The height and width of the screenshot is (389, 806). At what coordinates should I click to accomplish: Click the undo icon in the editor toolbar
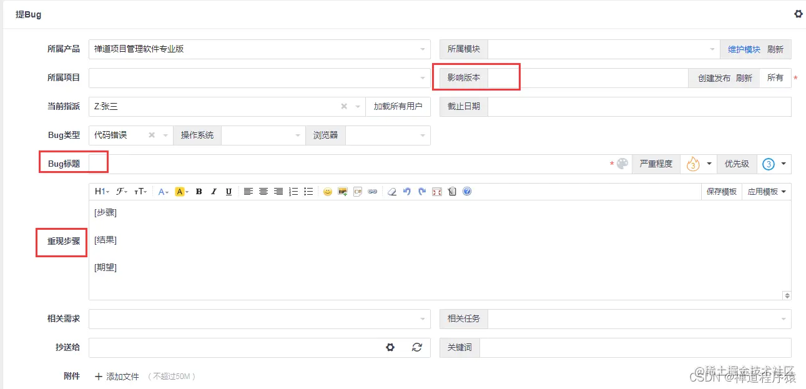[x=406, y=192]
